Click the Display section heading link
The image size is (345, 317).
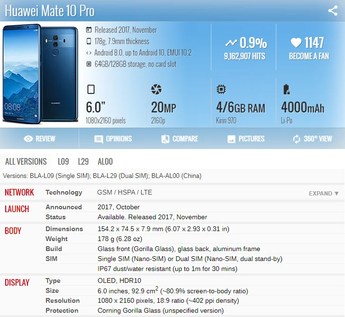(x=17, y=282)
